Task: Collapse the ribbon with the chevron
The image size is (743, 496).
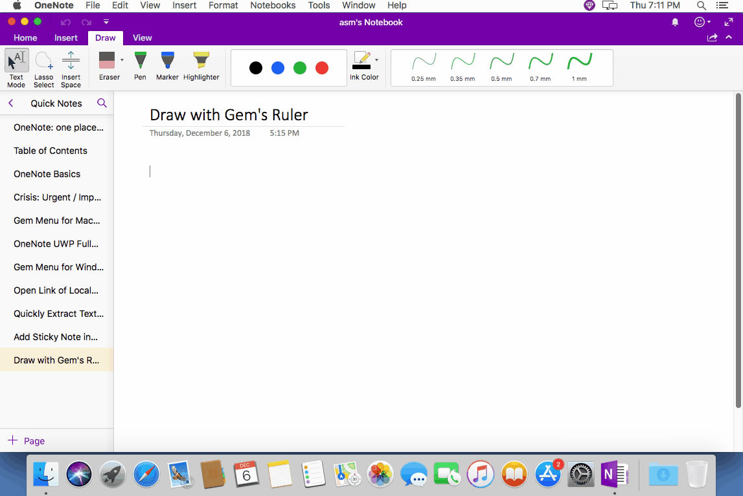Action: [x=729, y=37]
